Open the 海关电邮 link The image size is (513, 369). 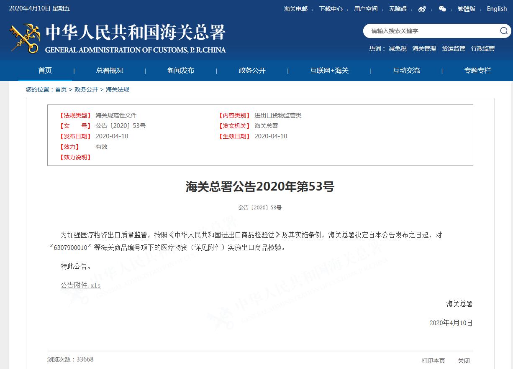tap(295, 9)
